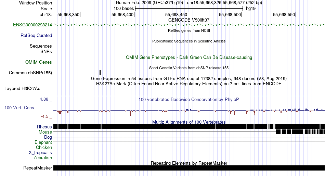
Task: Select the OMIM Genes track label
Action: pos(38,62)
